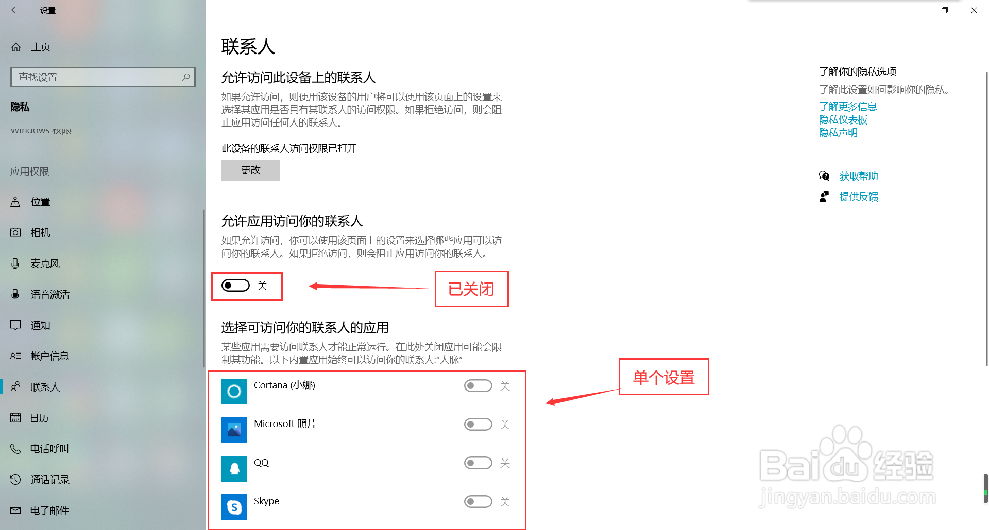Click the 提供反馈 link

859,197
